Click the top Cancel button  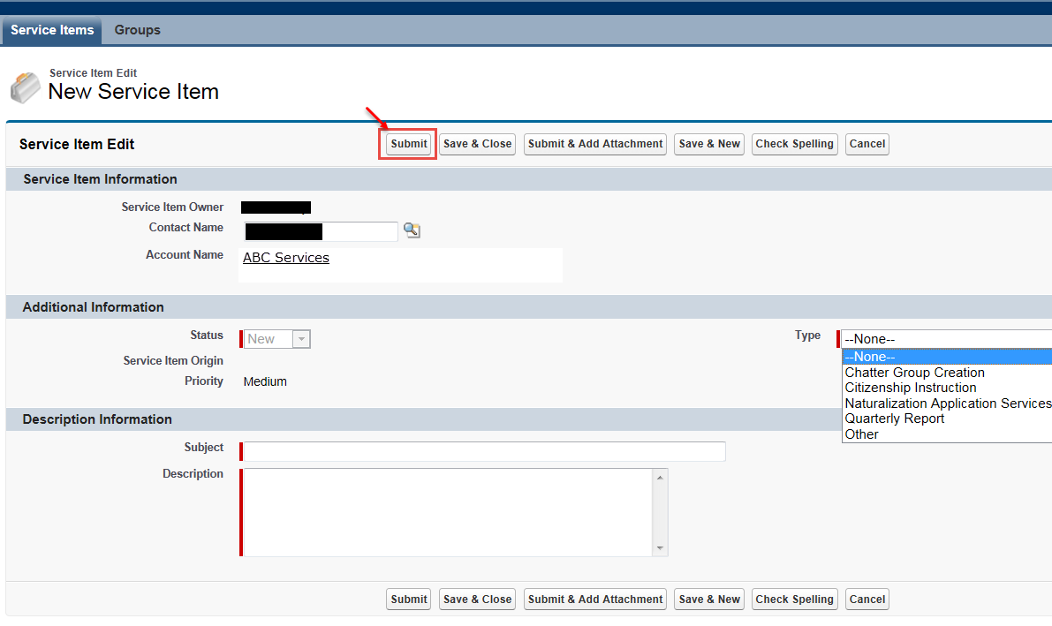click(867, 144)
